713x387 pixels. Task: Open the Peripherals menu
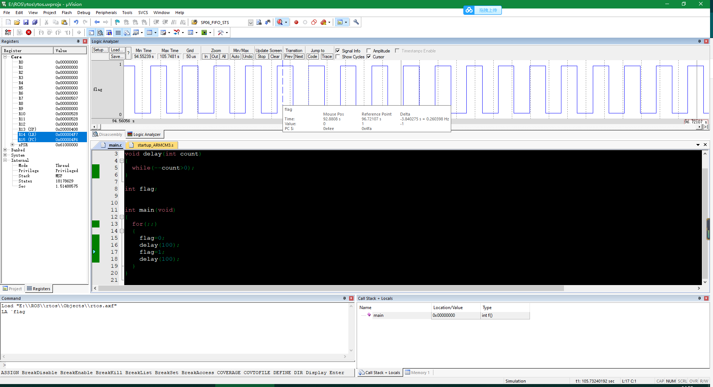(106, 13)
